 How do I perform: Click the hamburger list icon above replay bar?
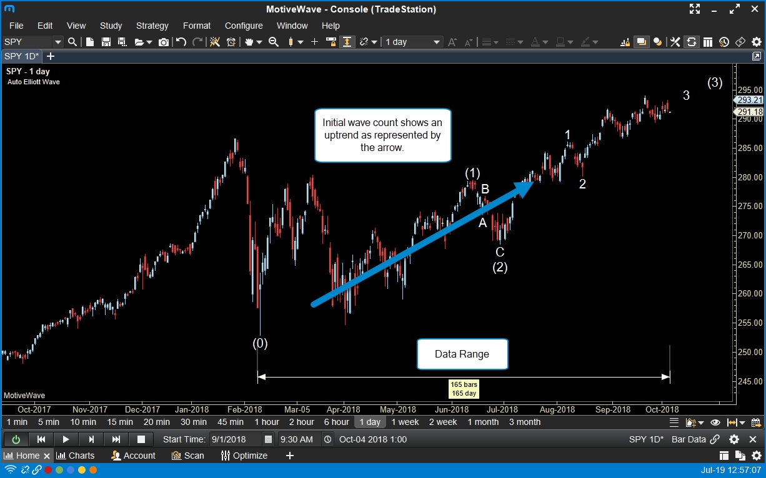[674, 422]
